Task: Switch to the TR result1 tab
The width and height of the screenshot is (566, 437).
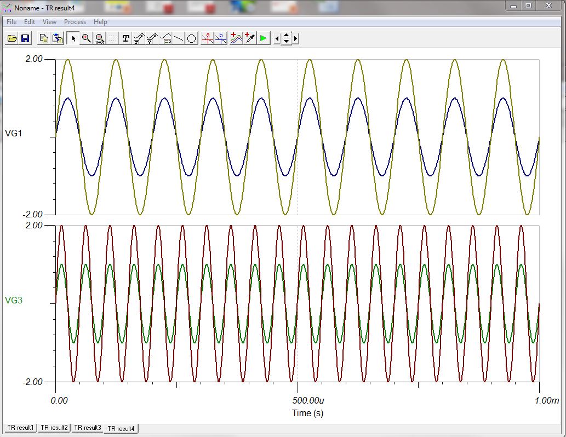Action: click(21, 428)
